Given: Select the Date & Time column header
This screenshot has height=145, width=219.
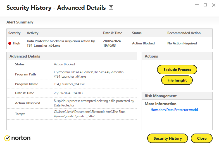Looking at the screenshot, I should tap(113, 33).
